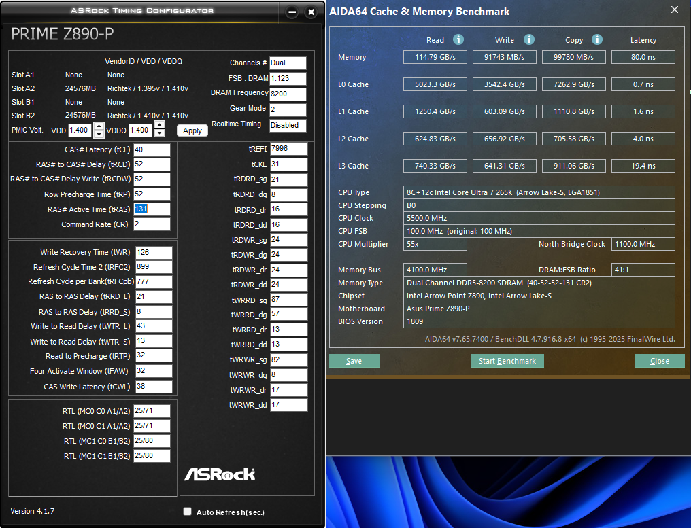Click the RTL MC0 C0 A1/A2 field

152,411
